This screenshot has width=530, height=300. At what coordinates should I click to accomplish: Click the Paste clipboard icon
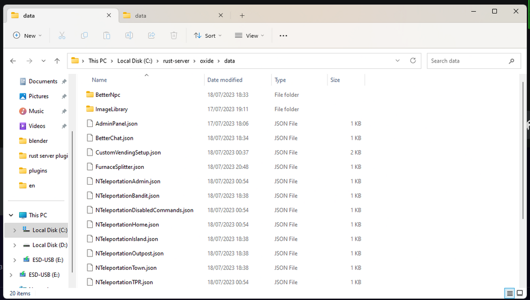click(107, 35)
